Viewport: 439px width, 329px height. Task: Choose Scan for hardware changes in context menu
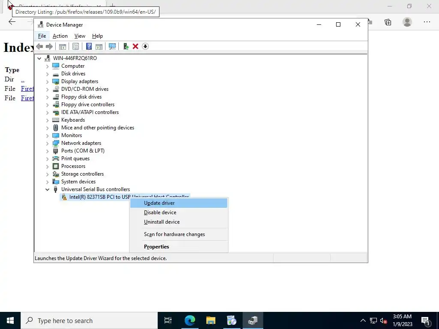coord(179,234)
